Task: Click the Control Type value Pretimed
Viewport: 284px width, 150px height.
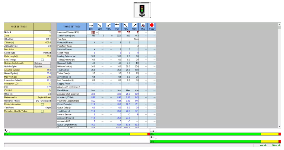Action: coord(42,53)
